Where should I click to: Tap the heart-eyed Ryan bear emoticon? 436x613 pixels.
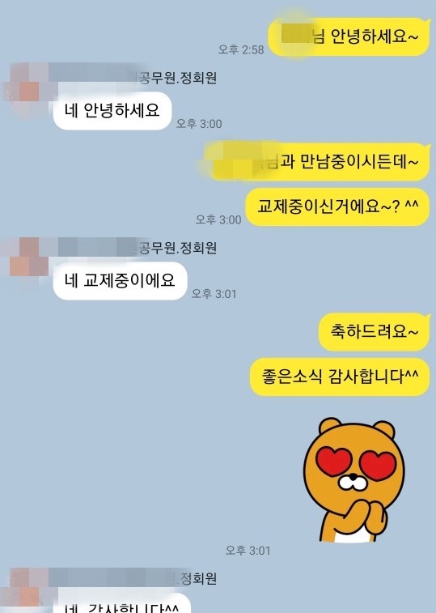pos(354,480)
